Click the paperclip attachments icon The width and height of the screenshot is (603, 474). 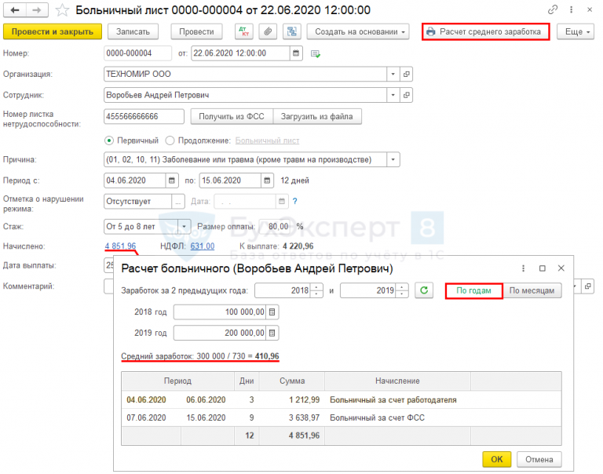[x=269, y=31]
